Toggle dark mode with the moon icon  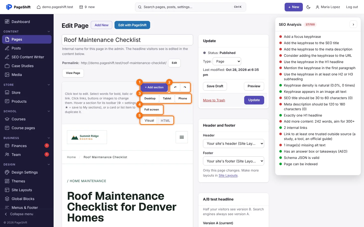tap(308, 7)
